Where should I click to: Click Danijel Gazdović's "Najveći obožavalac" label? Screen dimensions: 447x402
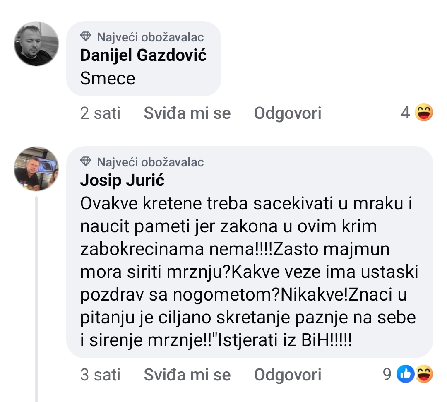tap(150, 37)
